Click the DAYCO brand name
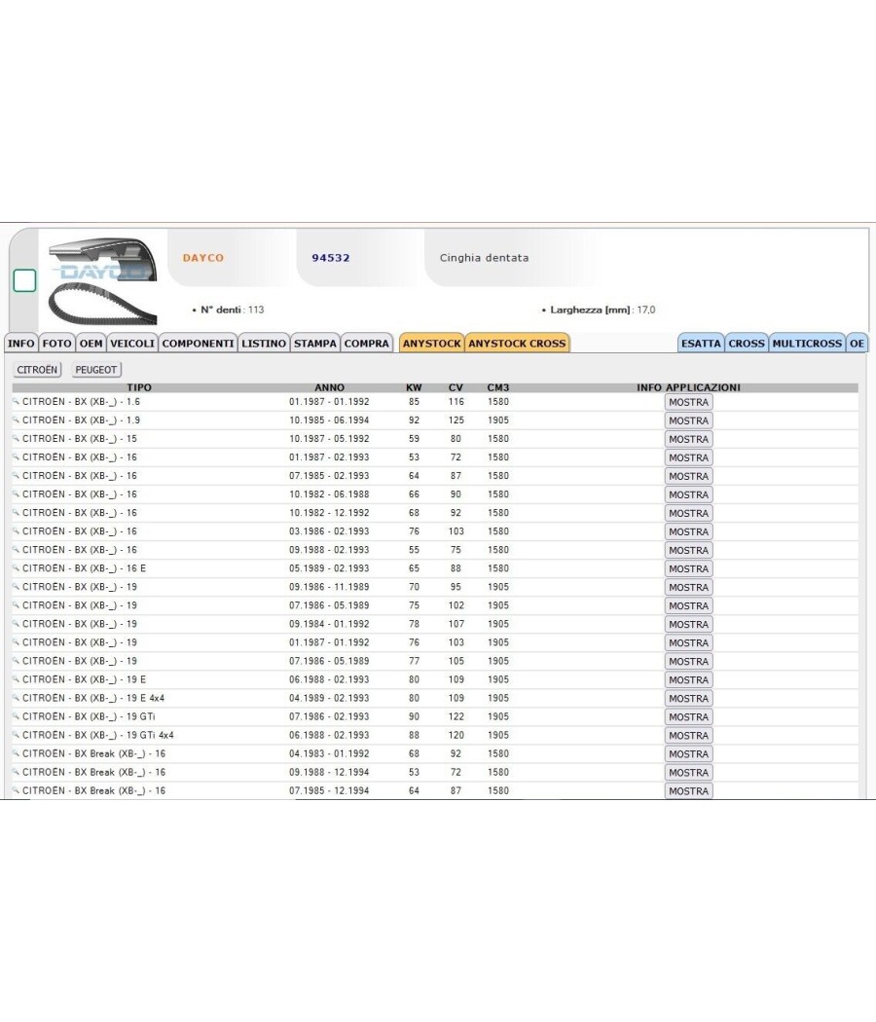The height and width of the screenshot is (1022, 876). tap(202, 258)
